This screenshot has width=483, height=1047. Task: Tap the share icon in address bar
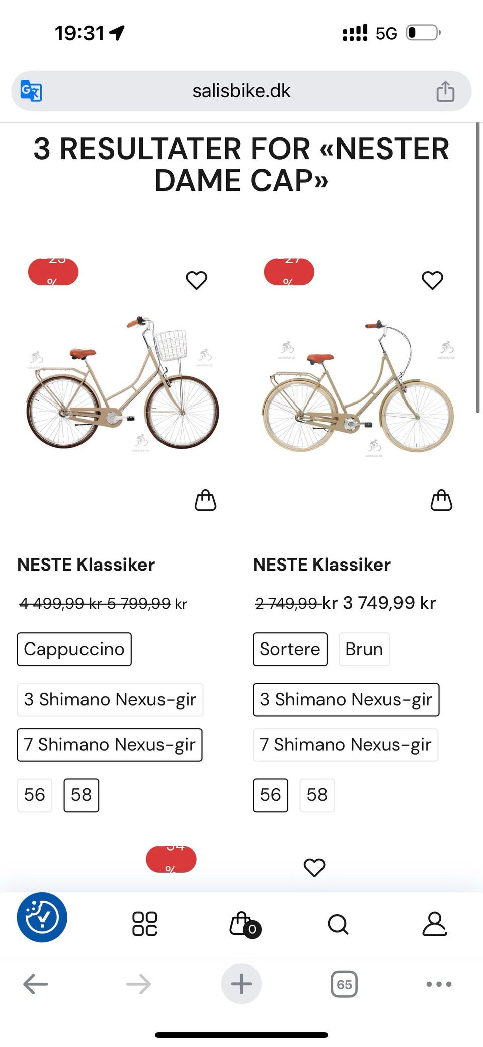(x=445, y=91)
